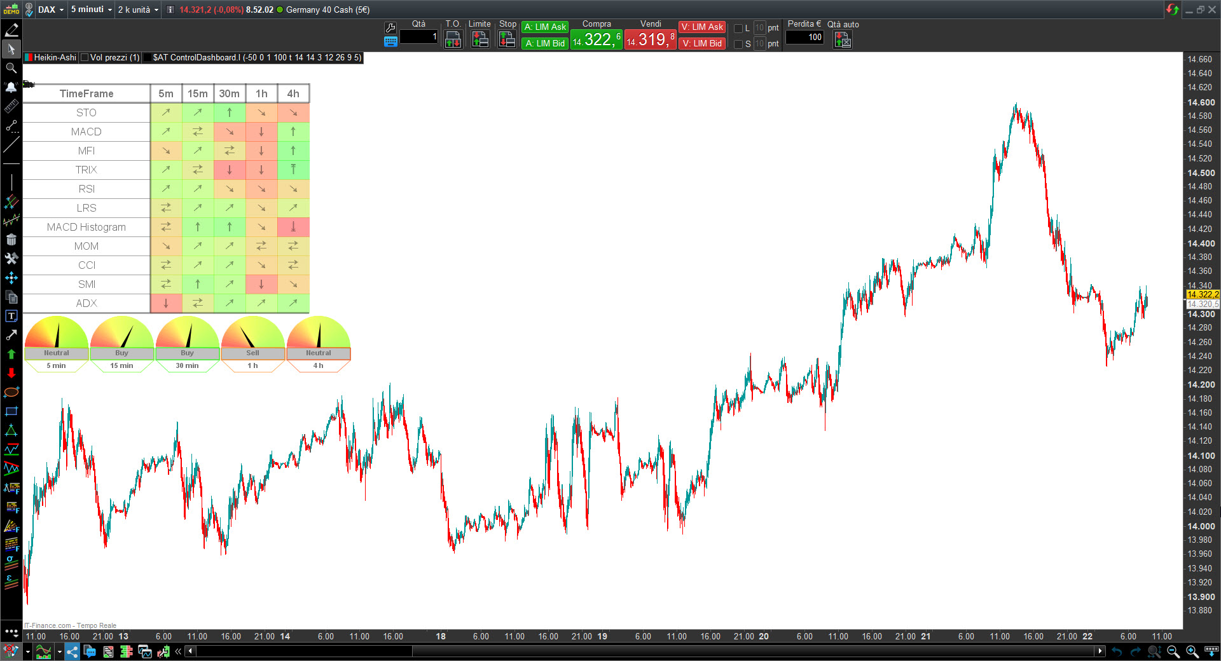This screenshot has width=1221, height=661.
Task: Click the instrument info icon
Action: [170, 10]
